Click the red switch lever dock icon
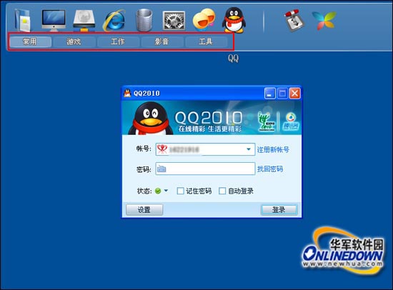This screenshot has width=393, height=290. point(294,21)
